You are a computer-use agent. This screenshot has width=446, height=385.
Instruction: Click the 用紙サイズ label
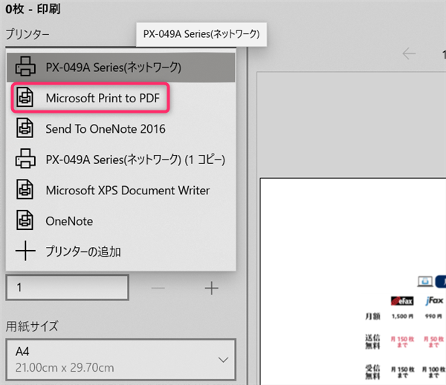32,326
